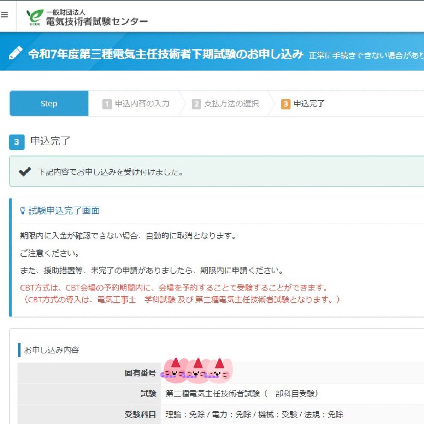Viewport: 424px width, 424px height.
Task: Click the 電気技術者試験センター site title
Action: tap(97, 22)
